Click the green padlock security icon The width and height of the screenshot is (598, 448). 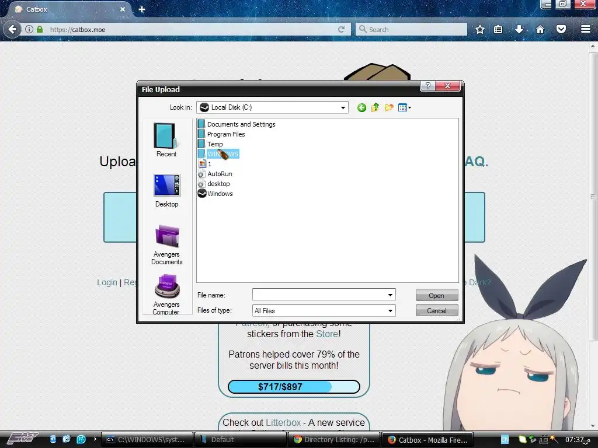point(40,29)
